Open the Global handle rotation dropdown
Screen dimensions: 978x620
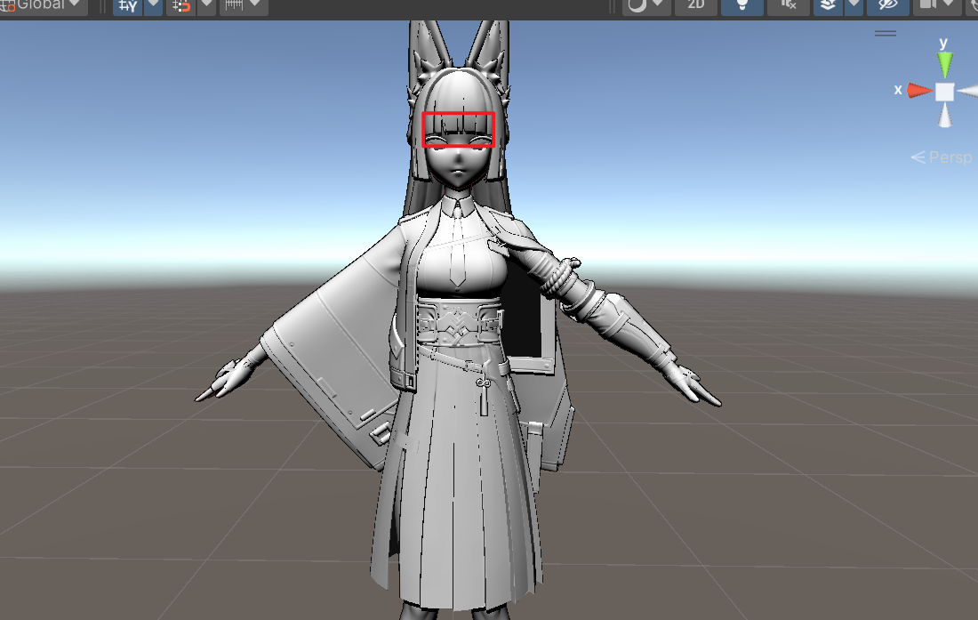(43, 4)
